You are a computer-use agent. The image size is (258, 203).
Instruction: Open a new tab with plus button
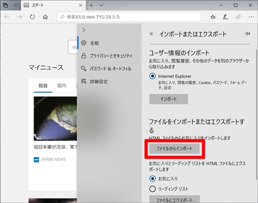[91, 6]
